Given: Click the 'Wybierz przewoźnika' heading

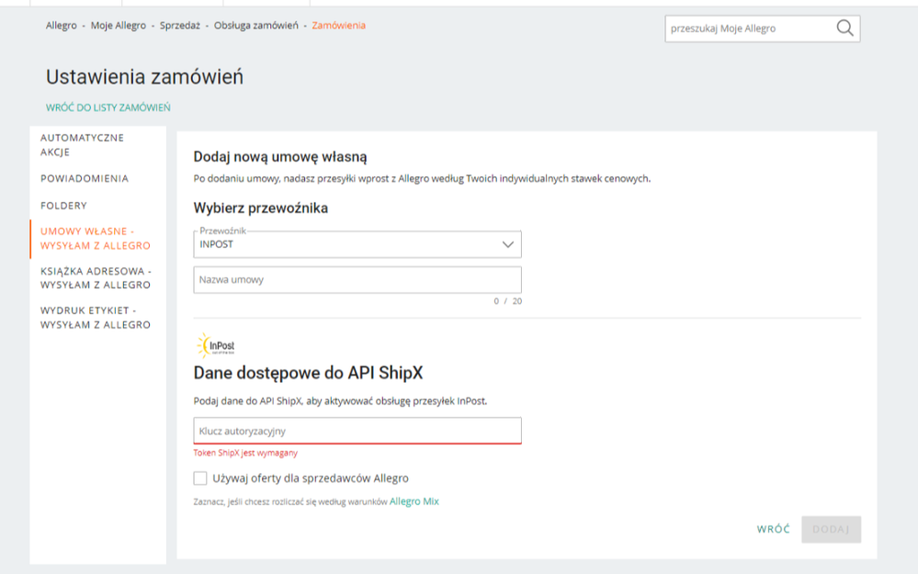Looking at the screenshot, I should (x=261, y=208).
